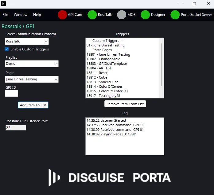The width and height of the screenshot is (214, 195).
Task: Click the Add Item To List button
Action: click(x=33, y=105)
